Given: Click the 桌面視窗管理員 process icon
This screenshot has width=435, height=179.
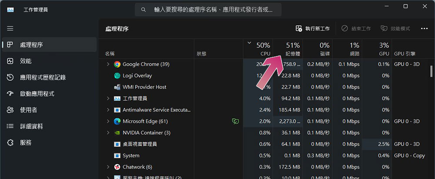Looking at the screenshot, I should (x=117, y=144).
